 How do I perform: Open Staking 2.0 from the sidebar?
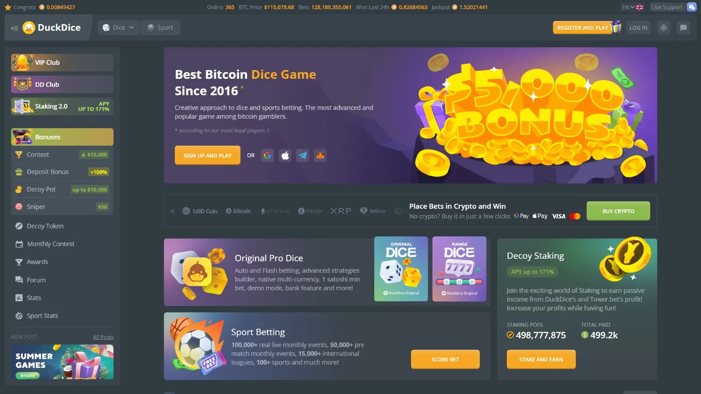62,106
